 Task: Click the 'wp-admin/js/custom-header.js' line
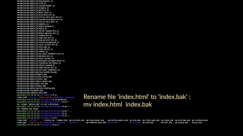click(x=36, y=6)
